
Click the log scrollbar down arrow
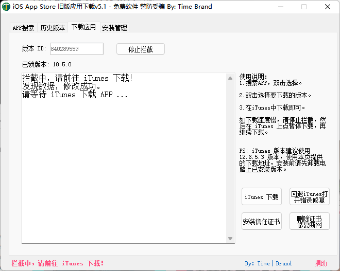click(x=230, y=238)
